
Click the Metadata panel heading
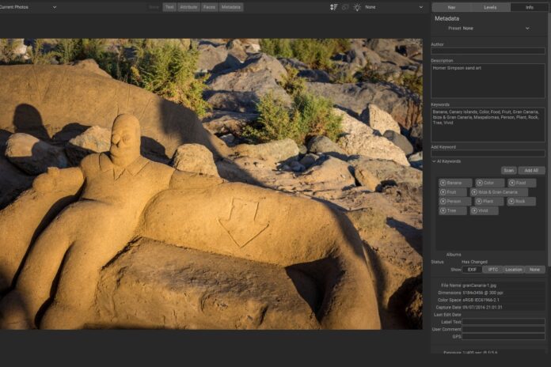(x=447, y=19)
